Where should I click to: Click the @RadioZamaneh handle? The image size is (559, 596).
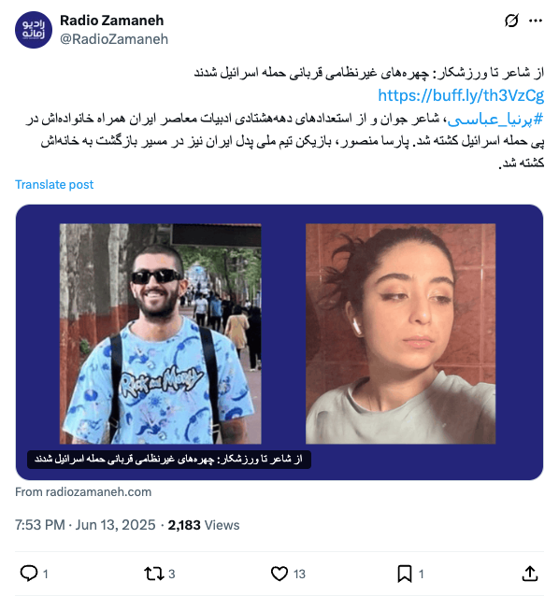pos(114,39)
